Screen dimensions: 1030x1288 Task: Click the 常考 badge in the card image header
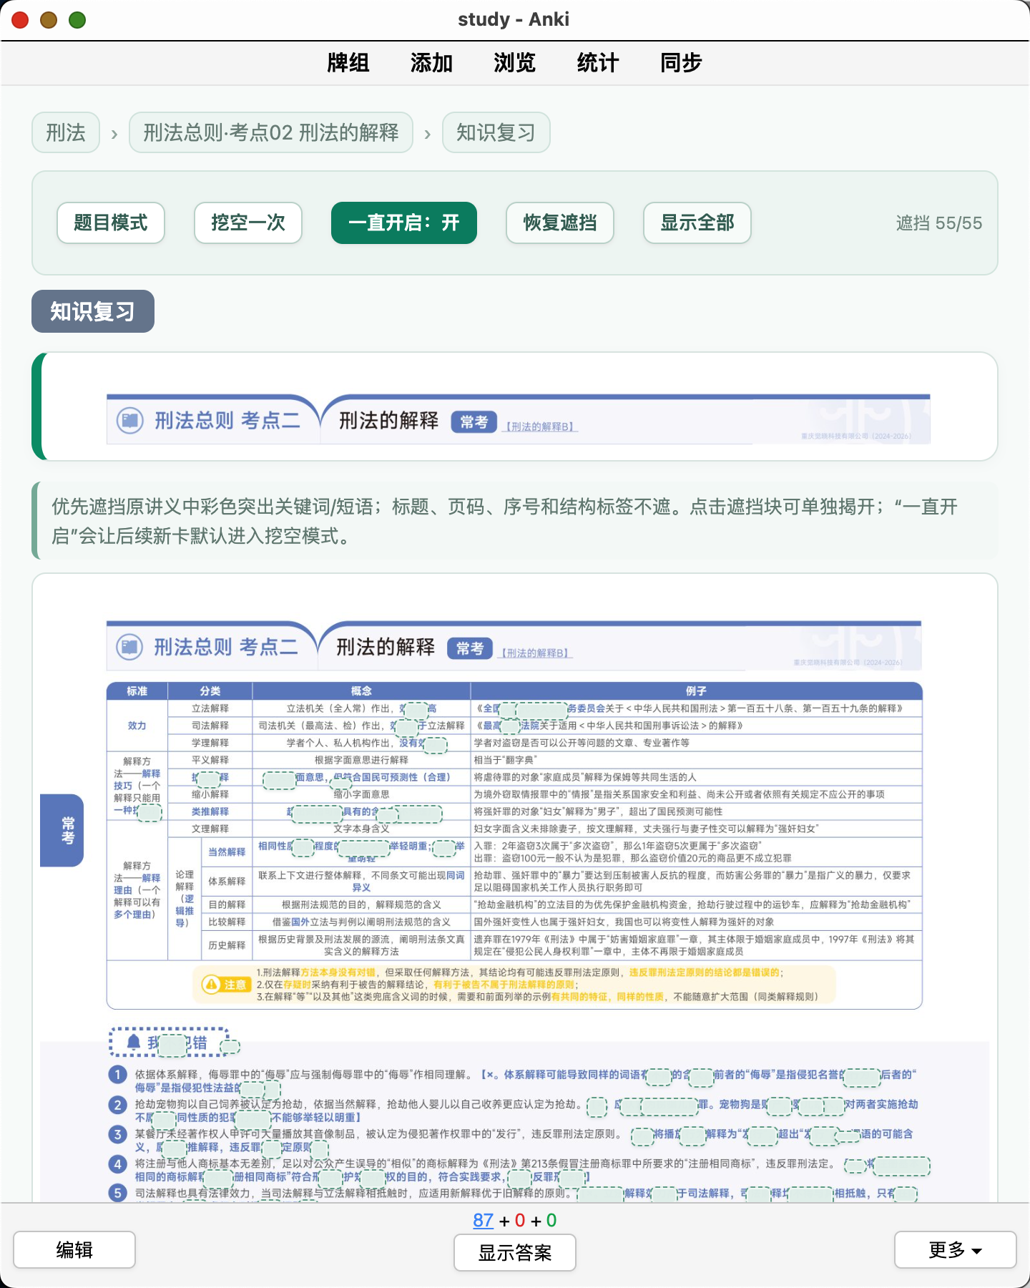(x=470, y=648)
